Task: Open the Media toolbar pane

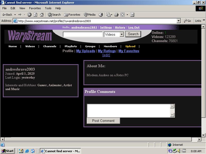Action: [x=90, y=15]
